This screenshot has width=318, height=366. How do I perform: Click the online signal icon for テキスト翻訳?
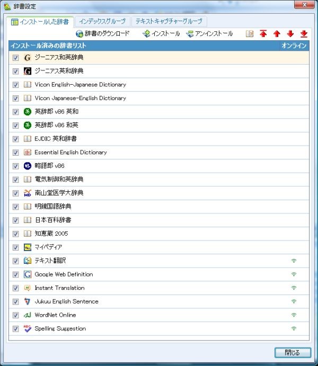point(294,261)
